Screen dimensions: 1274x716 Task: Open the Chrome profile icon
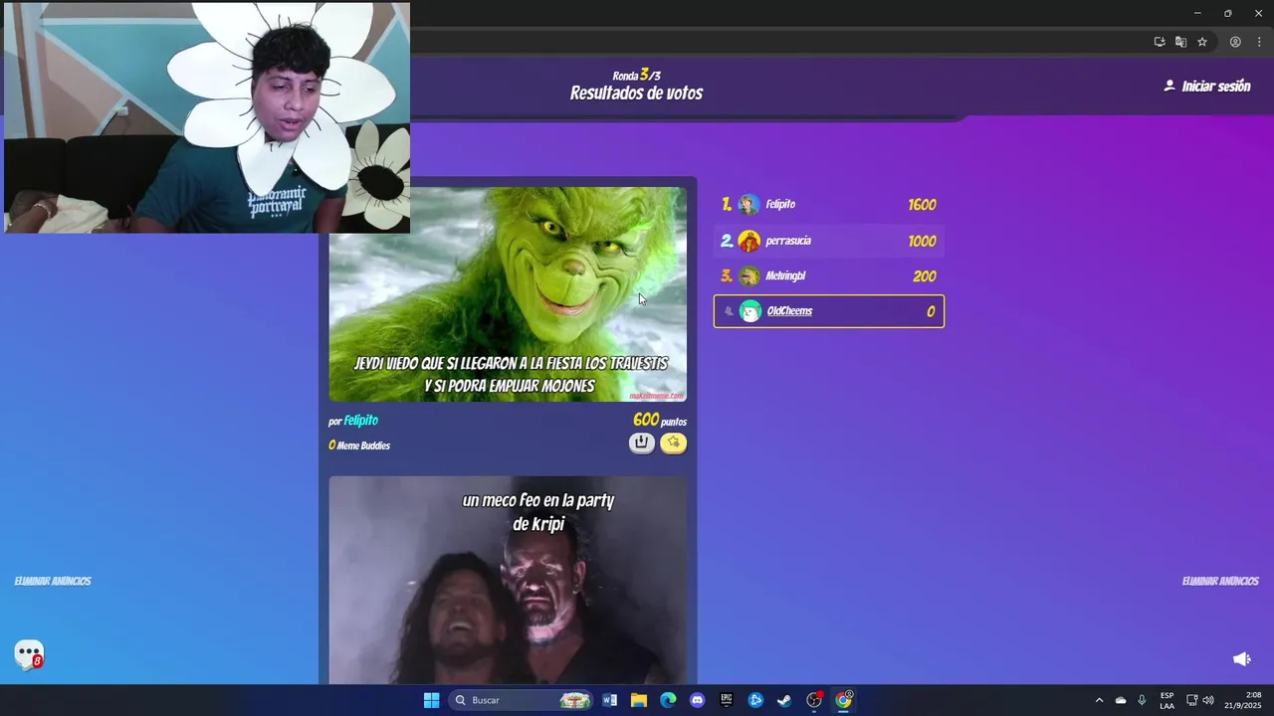tap(1235, 42)
